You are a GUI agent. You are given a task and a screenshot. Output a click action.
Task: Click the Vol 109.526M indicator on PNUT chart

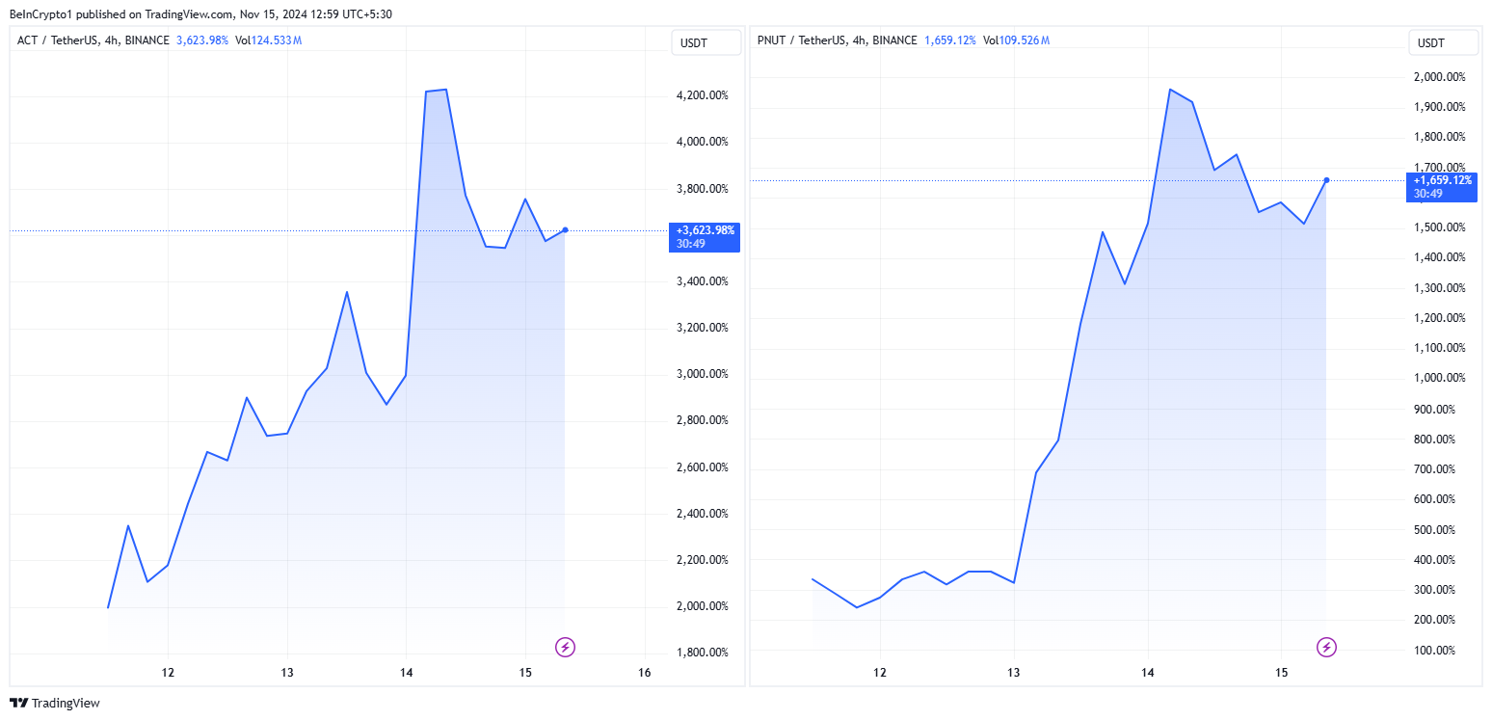pyautogui.click(x=1016, y=40)
